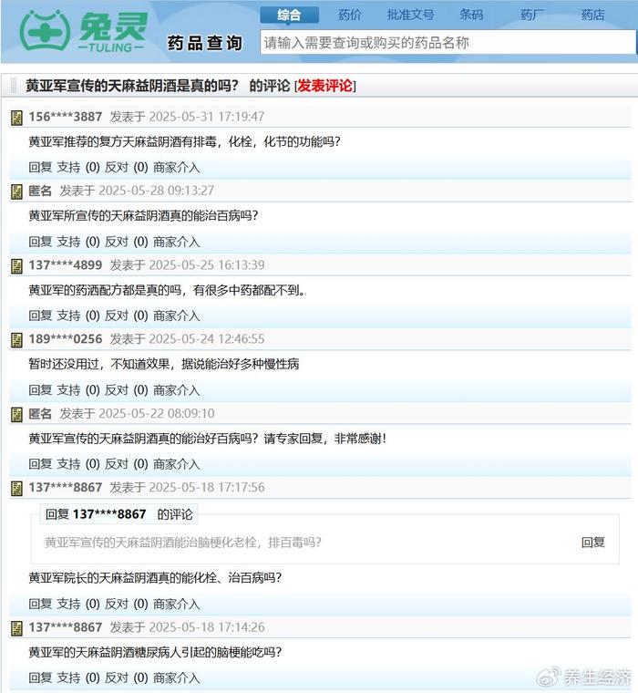Image resolution: width=638 pixels, height=693 pixels.
Task: Click 商家介入 under 05-22 anonymous comment
Action: click(176, 464)
